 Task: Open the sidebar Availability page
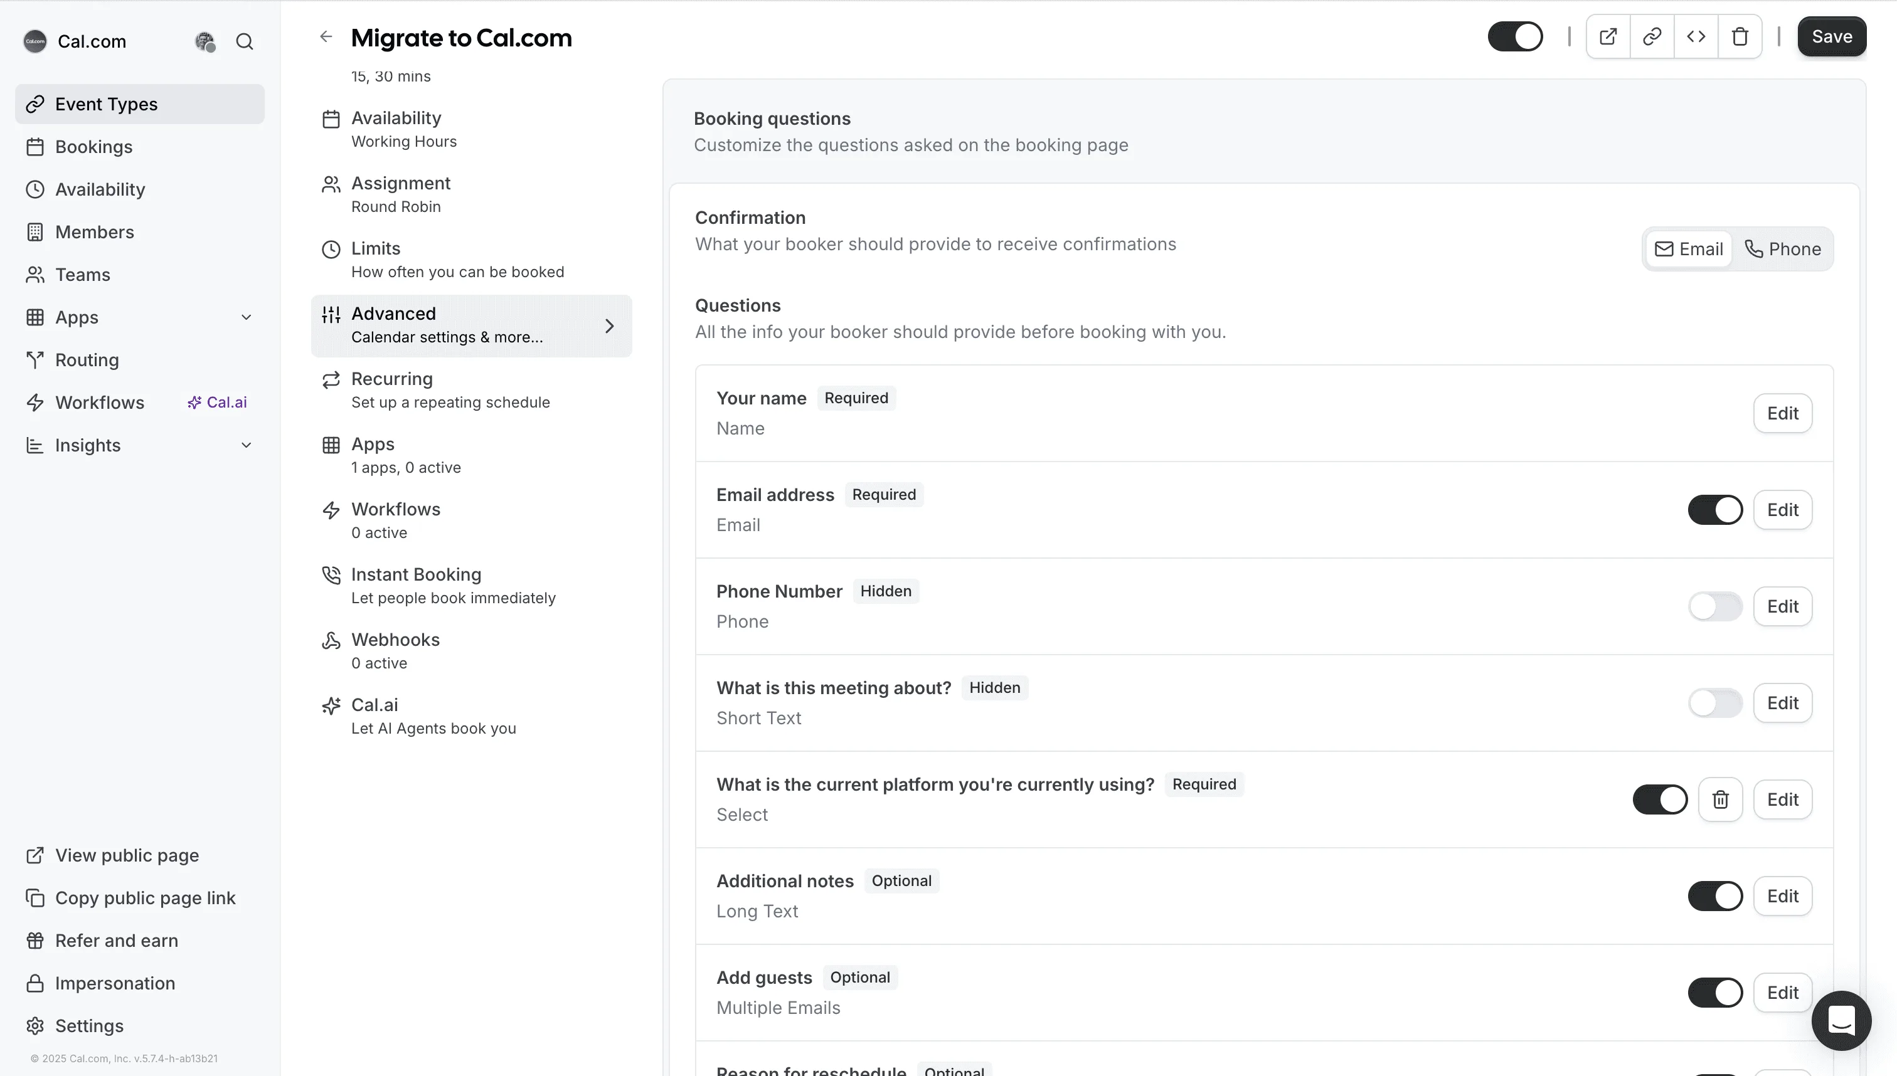(x=140, y=189)
